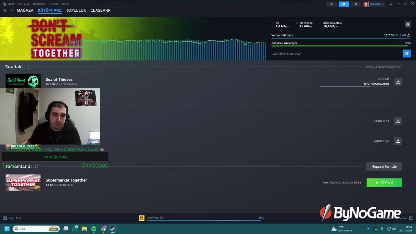Open File Explorer from the taskbar
The height and width of the screenshot is (234, 416).
click(x=84, y=229)
